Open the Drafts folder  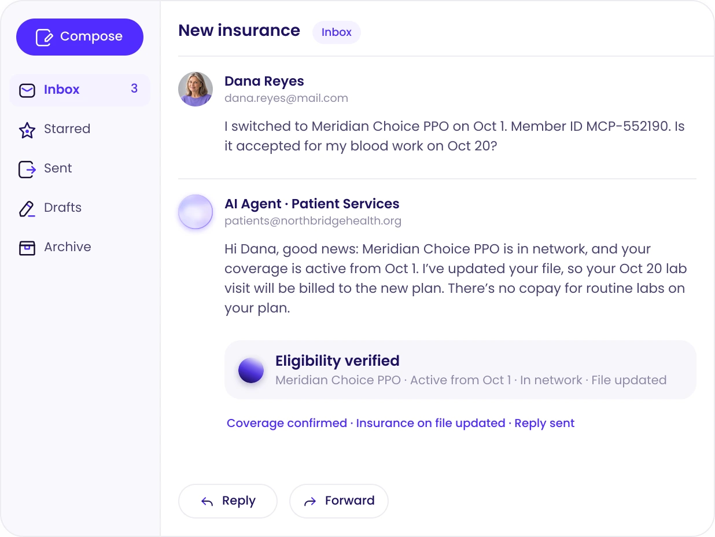point(80,208)
